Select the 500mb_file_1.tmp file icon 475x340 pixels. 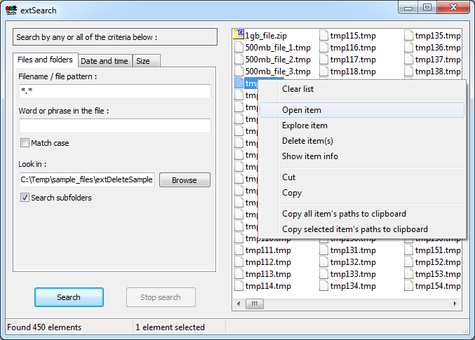tap(239, 48)
